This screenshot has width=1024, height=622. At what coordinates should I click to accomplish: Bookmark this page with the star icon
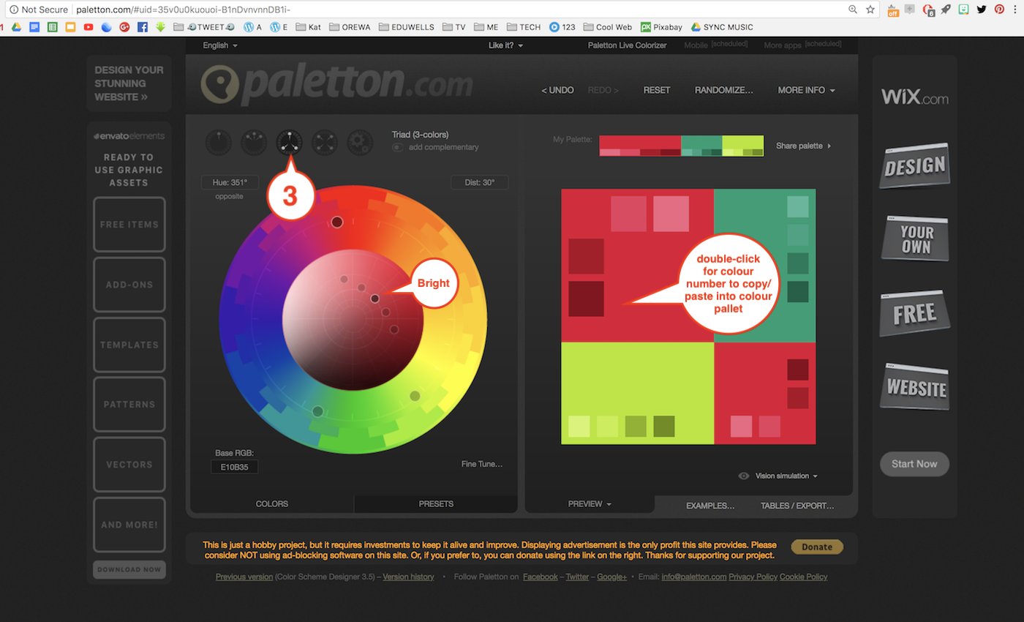tap(870, 10)
